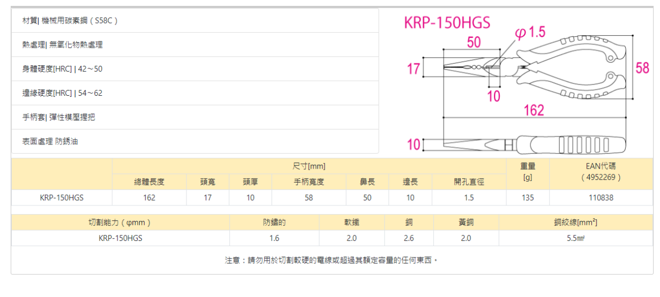Click the 材質 機械用碳素鋼（S58C）spec row
The image size is (660, 297).
pos(195,21)
